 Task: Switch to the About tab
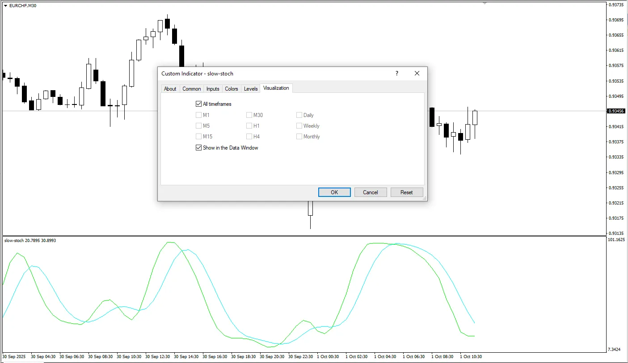[170, 89]
